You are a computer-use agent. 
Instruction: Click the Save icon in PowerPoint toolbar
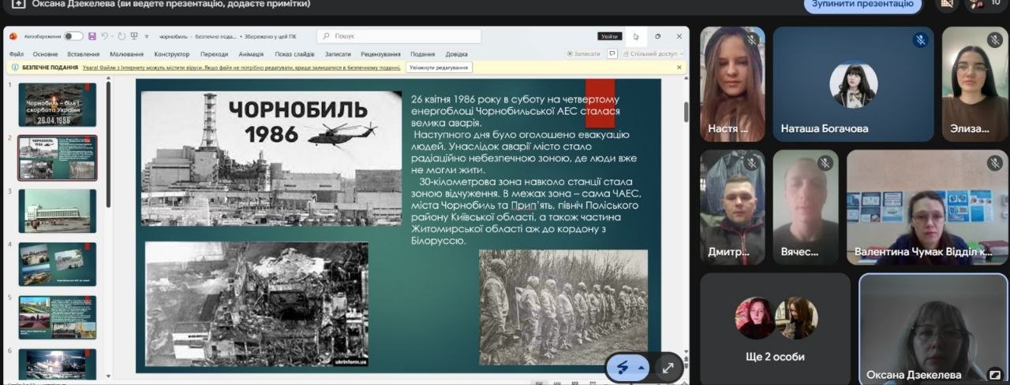point(92,36)
